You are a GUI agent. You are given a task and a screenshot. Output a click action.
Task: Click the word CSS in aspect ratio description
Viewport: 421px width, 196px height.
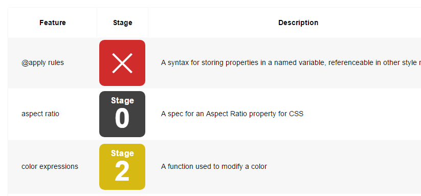296,114
